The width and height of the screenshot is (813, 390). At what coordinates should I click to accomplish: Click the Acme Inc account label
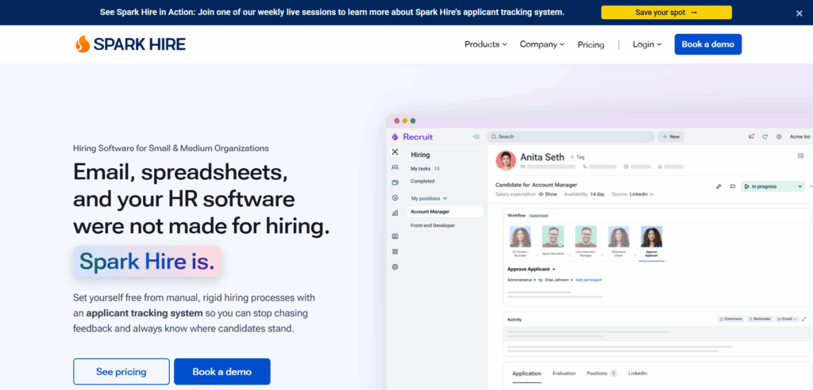[800, 136]
